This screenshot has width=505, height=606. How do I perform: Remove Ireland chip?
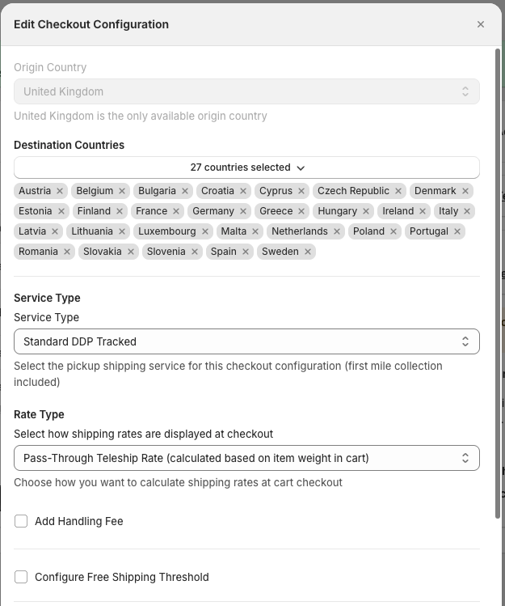click(x=423, y=211)
